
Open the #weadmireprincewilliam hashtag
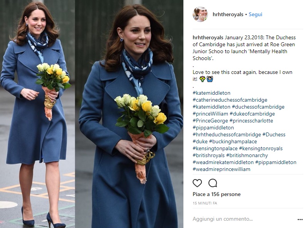point(222,169)
